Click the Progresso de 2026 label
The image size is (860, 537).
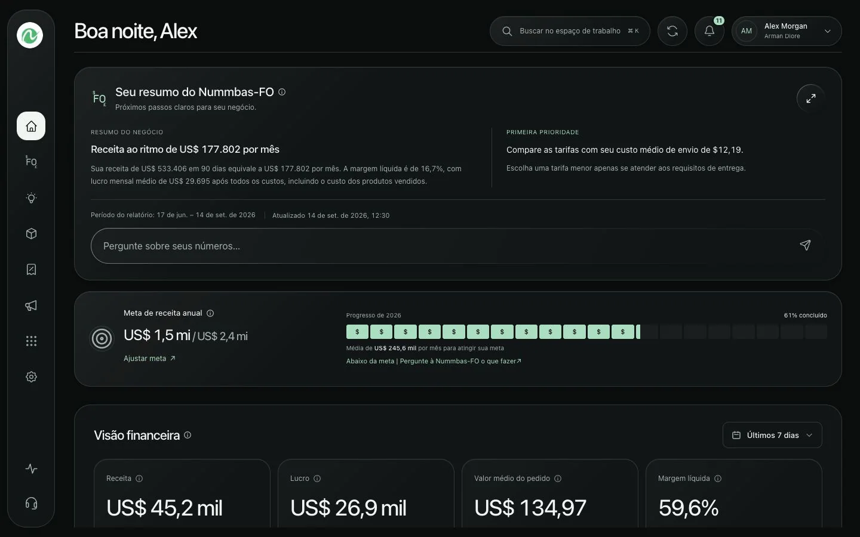374,315
